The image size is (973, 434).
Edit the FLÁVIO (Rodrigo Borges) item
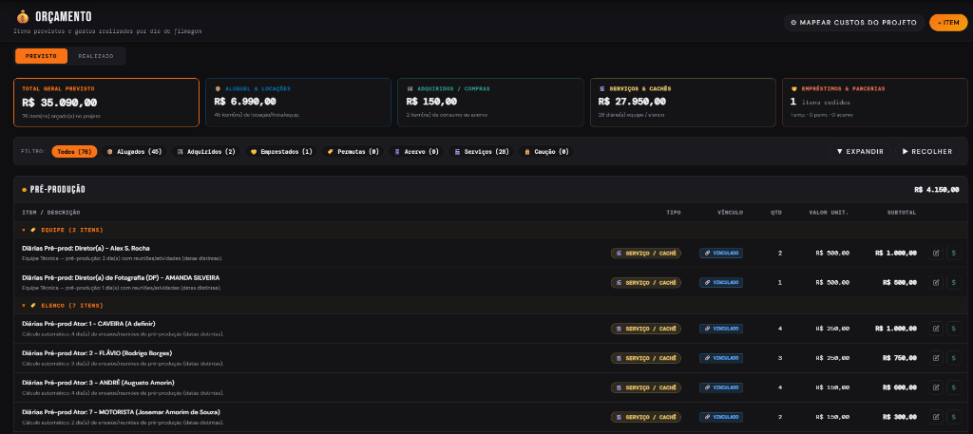tap(936, 358)
